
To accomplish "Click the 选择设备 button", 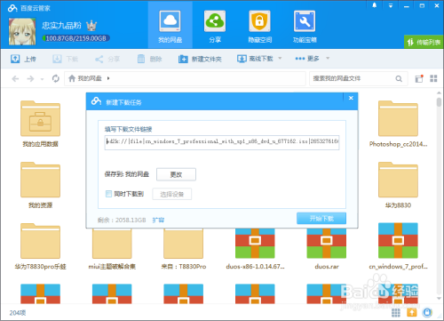I will (172, 194).
